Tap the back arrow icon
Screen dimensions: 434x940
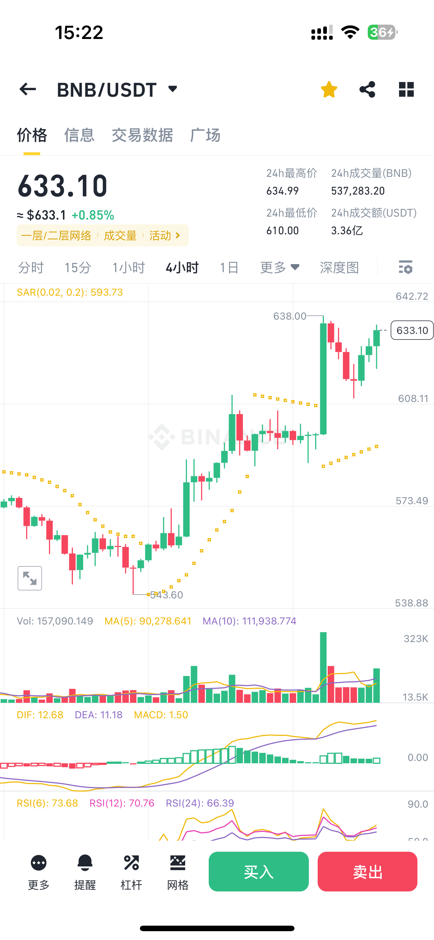pos(28,89)
